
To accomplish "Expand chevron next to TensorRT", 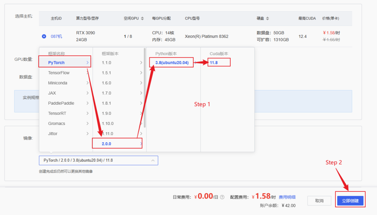I will [87, 113].
